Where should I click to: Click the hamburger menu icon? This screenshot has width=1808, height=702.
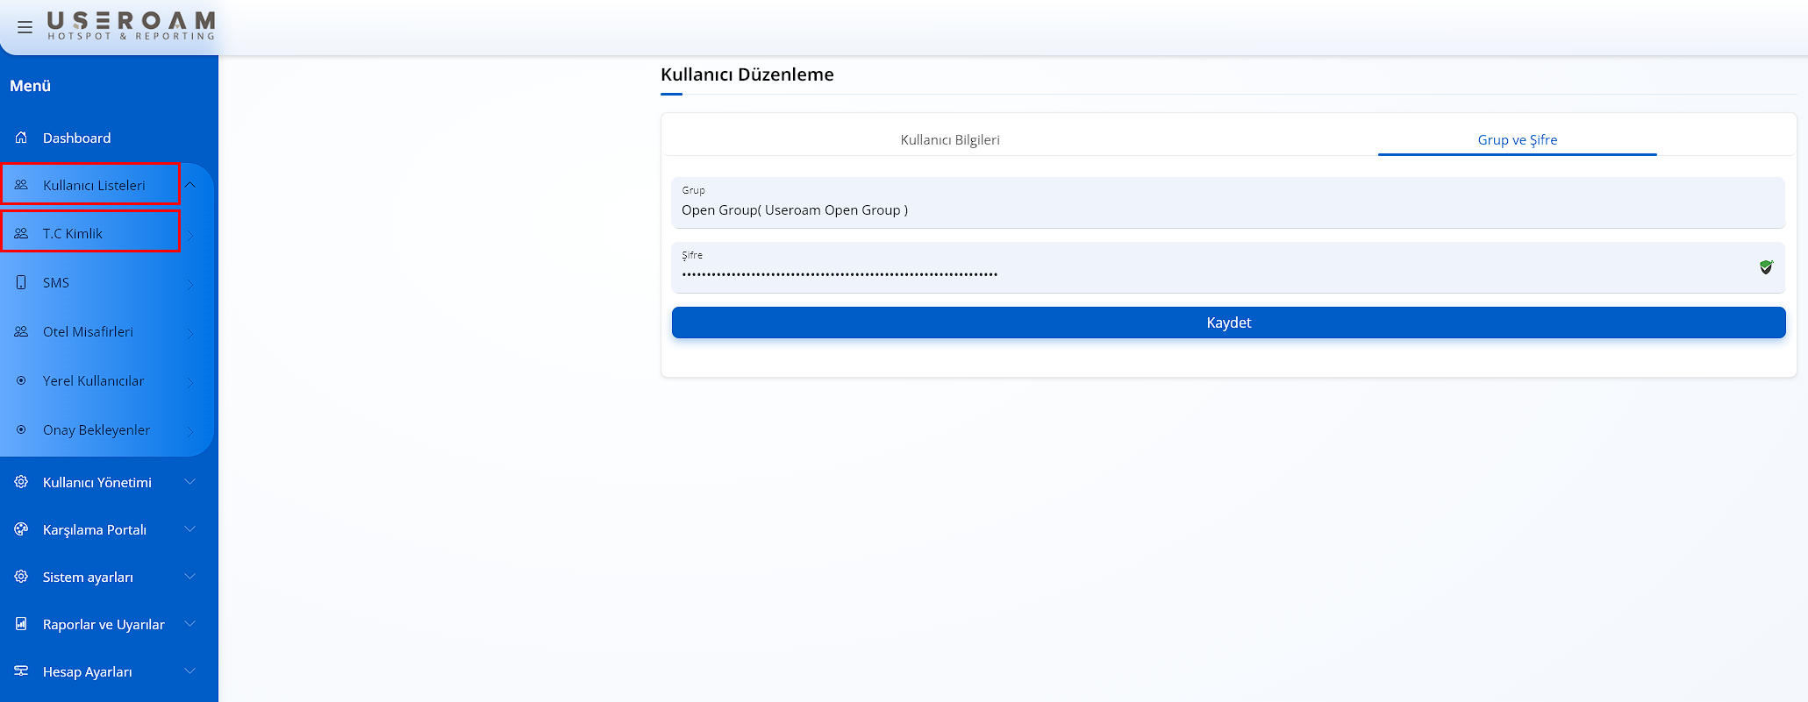25,27
